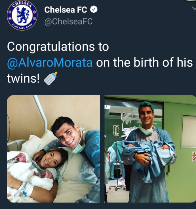196x209 pixels.
Task: Open the Chelsea FC display name
Action: (66, 10)
